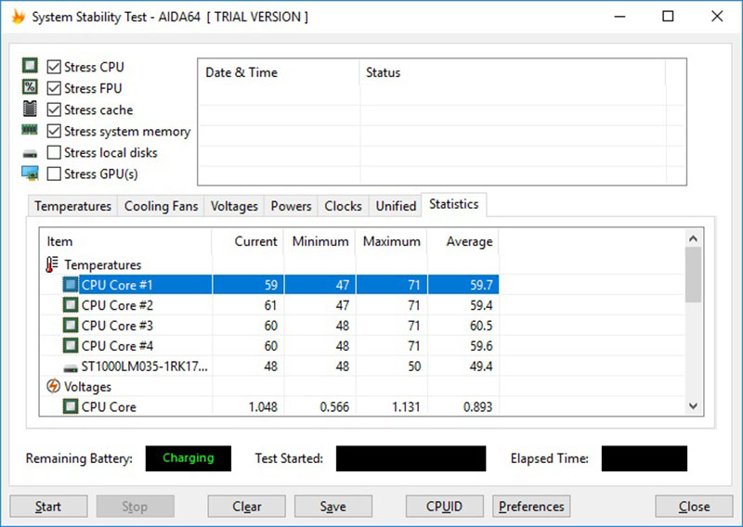The height and width of the screenshot is (527, 743).
Task: Uncheck the Stress cache checkbox
Action: click(54, 109)
